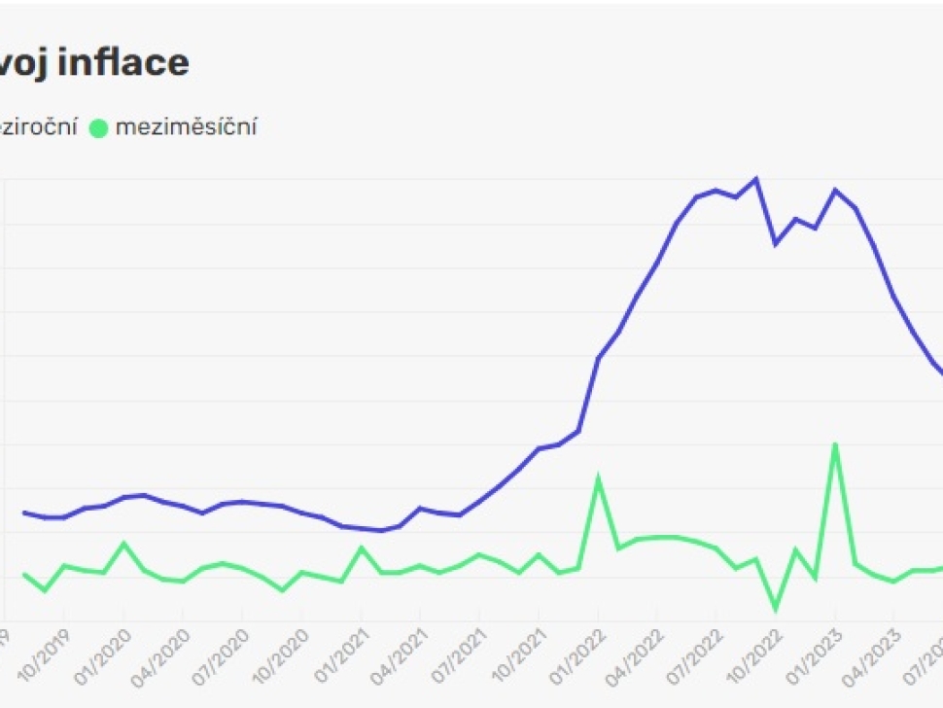Toggle the meziměsíční legend green dot
943x708 pixels.
click(x=98, y=127)
